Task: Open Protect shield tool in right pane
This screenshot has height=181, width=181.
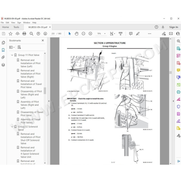Action: tap(178, 107)
